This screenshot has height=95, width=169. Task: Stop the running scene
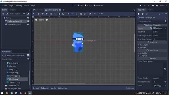coord(149,6)
